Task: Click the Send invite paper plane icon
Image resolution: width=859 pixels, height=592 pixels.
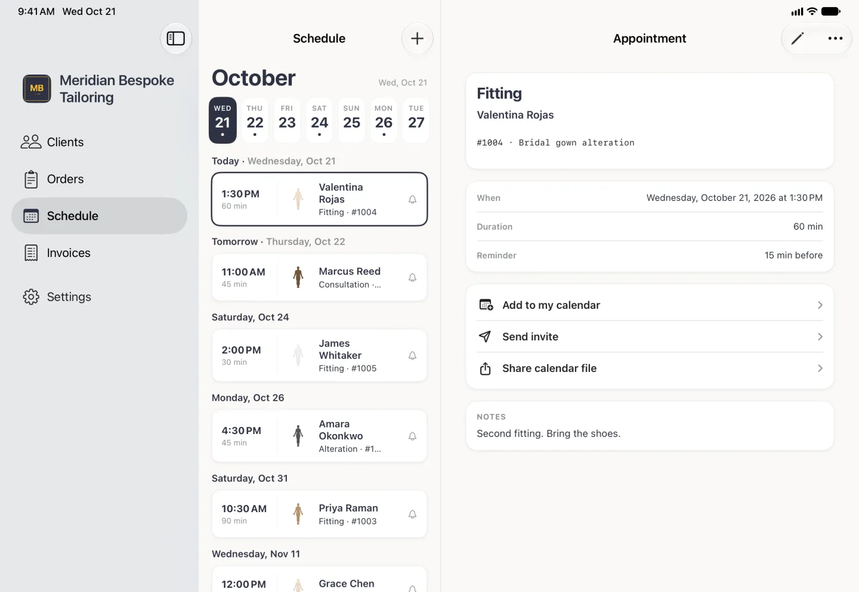Action: (x=485, y=337)
